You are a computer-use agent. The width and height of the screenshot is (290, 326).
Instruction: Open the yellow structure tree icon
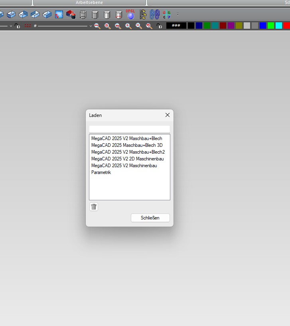143,14
